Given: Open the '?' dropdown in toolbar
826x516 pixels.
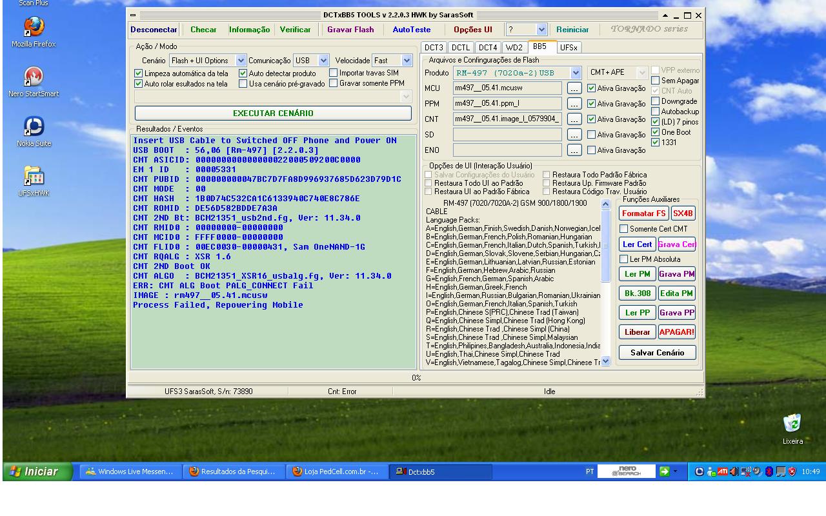Looking at the screenshot, I should [541, 30].
